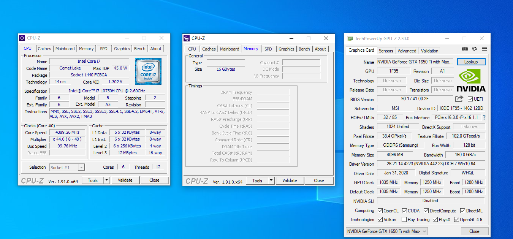The width and height of the screenshot is (513, 239).
Task: Open the Socket #1 selection dropdown
Action: [x=67, y=167]
